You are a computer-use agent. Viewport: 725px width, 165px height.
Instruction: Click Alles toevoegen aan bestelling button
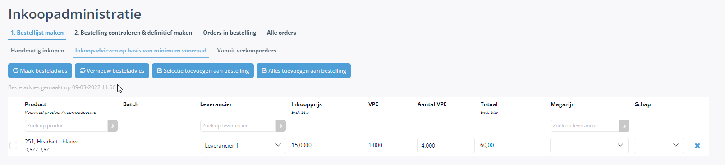[303, 71]
